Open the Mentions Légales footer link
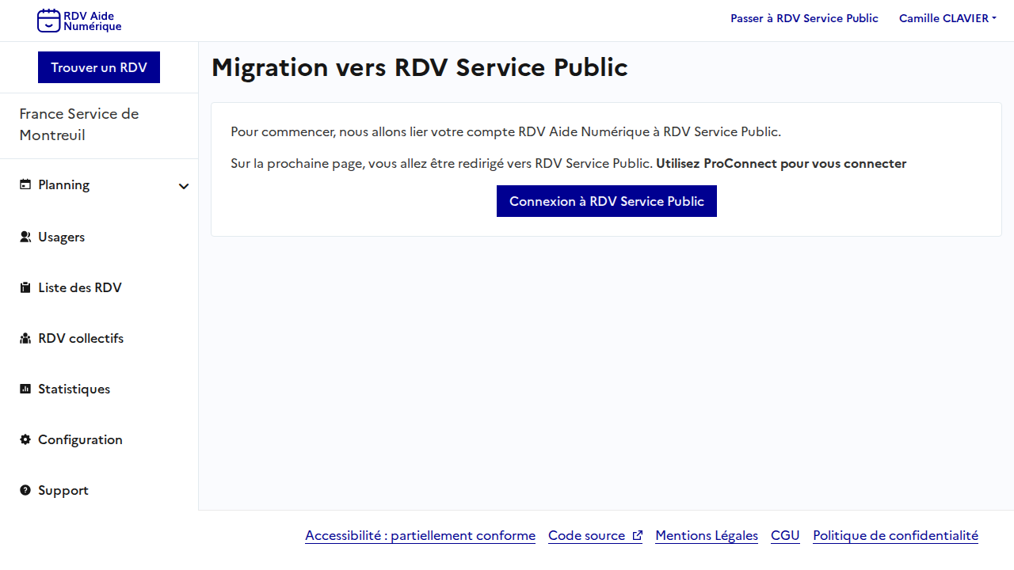 pyautogui.click(x=706, y=536)
